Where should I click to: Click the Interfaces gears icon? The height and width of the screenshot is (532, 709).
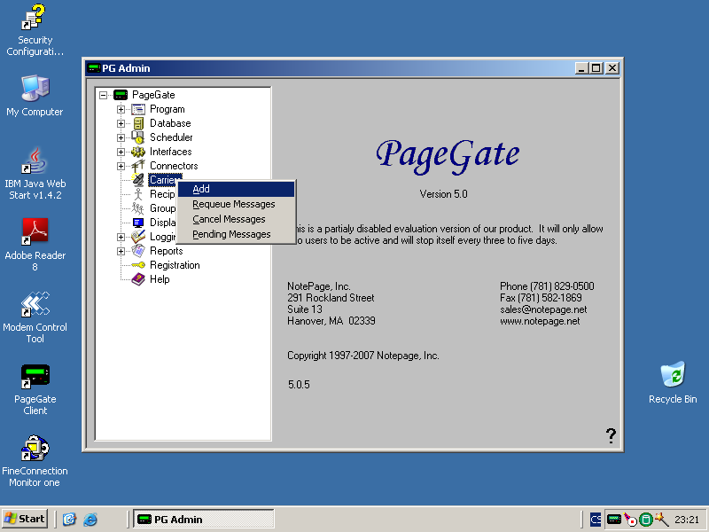pyautogui.click(x=138, y=152)
